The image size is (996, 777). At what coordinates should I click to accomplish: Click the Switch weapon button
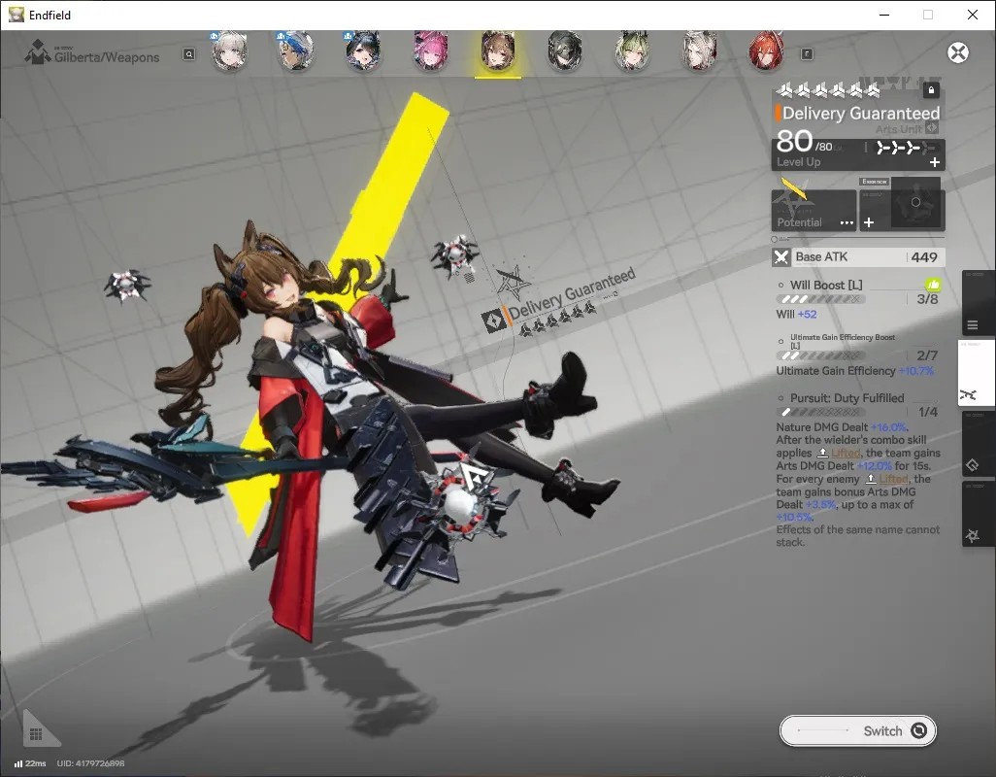click(x=857, y=730)
